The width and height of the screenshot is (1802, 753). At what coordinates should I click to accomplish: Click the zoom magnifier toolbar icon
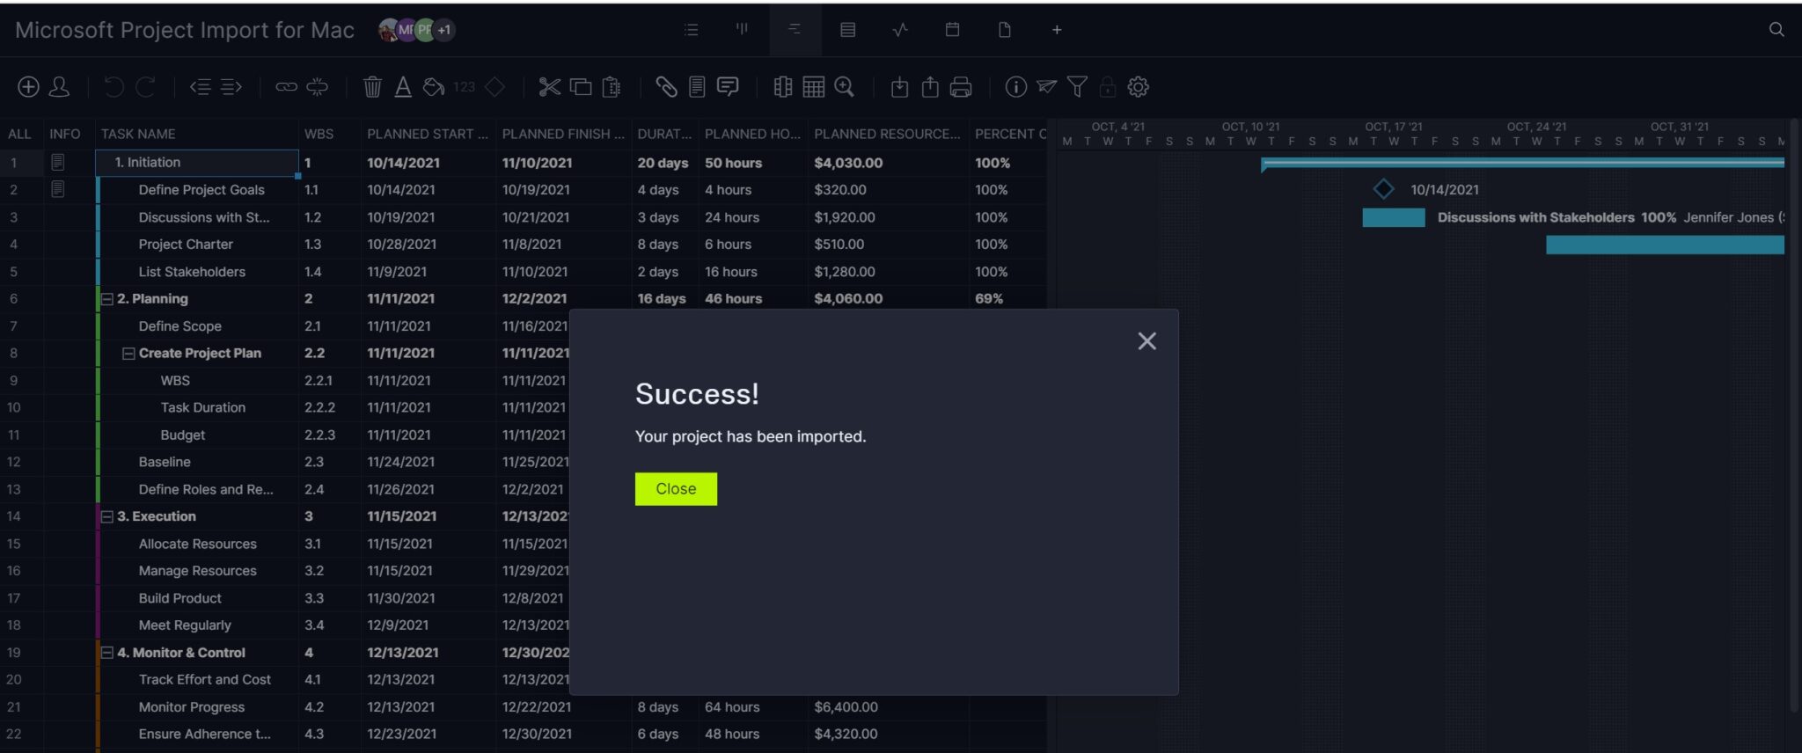[845, 87]
